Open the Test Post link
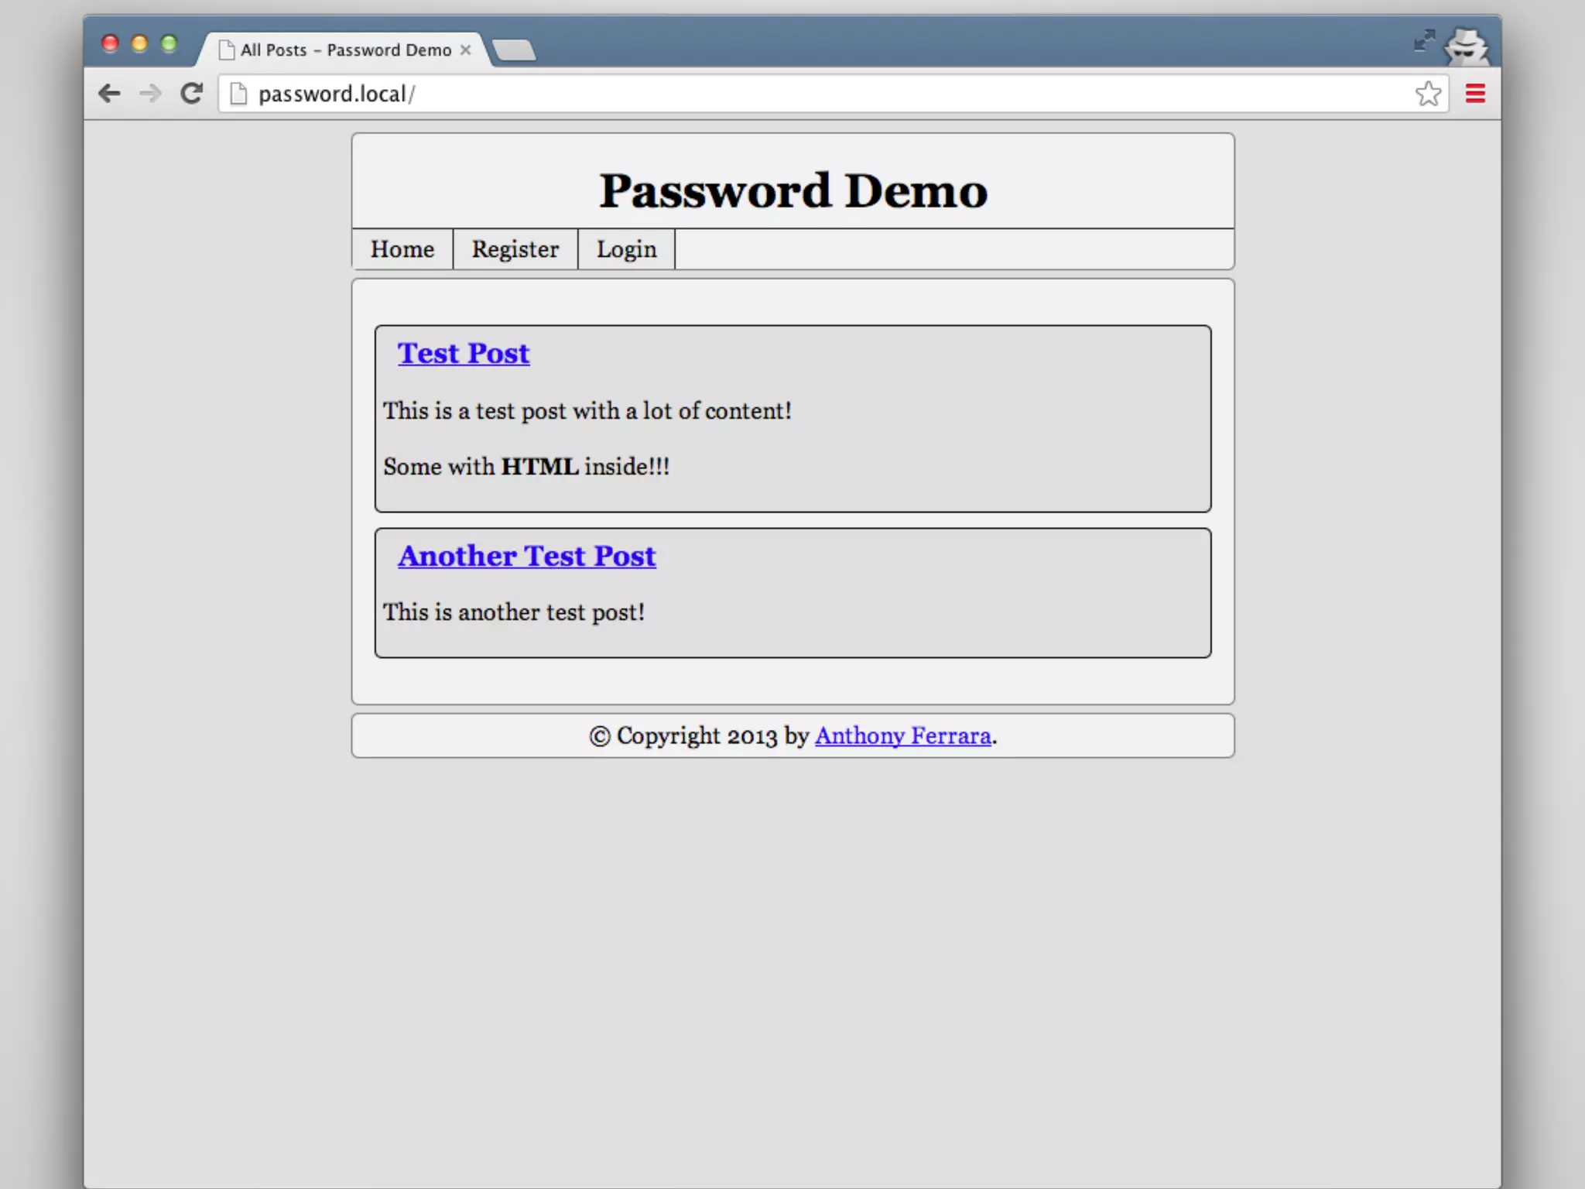This screenshot has width=1585, height=1189. pos(464,354)
